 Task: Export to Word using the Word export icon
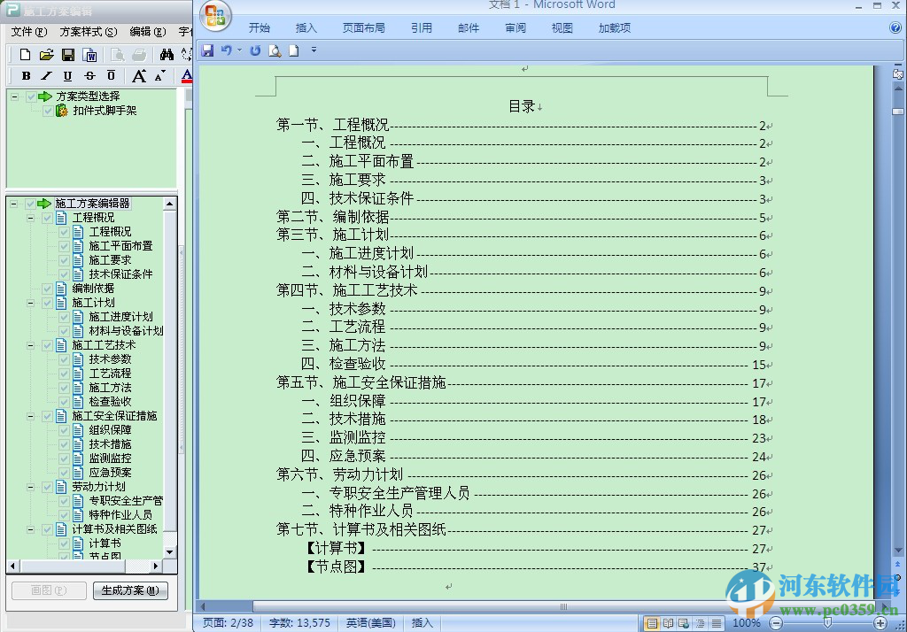(x=90, y=54)
